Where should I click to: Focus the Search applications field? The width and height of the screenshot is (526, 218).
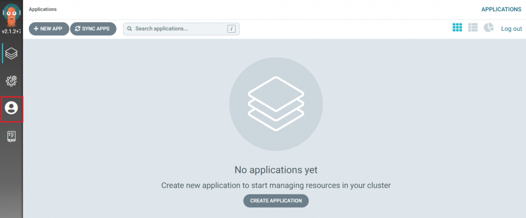click(x=181, y=29)
